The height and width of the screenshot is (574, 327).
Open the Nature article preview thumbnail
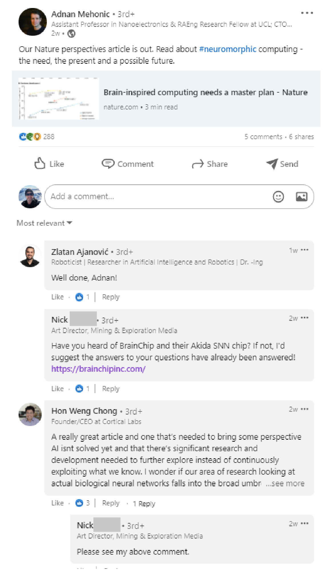[59, 99]
